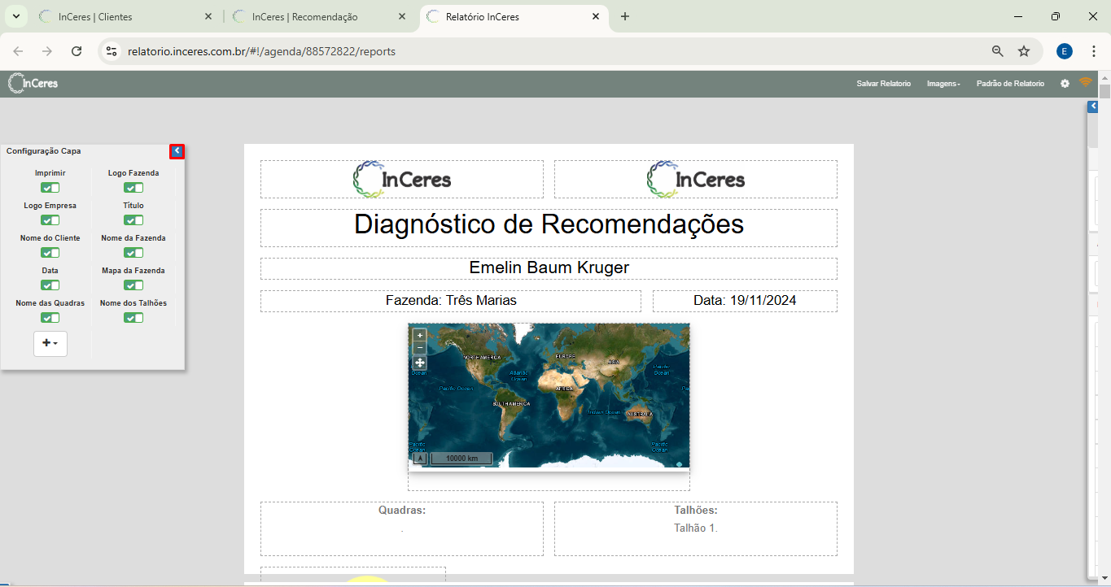Viewport: 1111px width, 587px height.
Task: Click the address bar URL
Action: (261, 51)
